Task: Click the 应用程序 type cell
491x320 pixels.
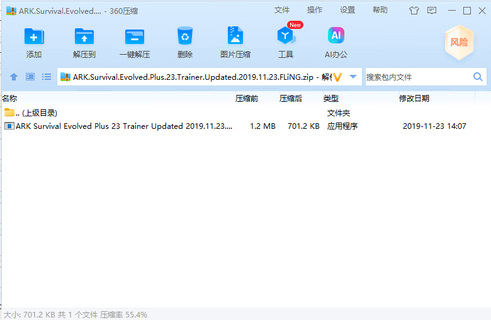Action: [342, 126]
